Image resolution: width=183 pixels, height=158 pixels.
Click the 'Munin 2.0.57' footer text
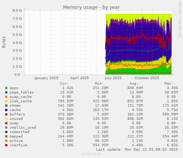pyautogui.click(x=91, y=154)
